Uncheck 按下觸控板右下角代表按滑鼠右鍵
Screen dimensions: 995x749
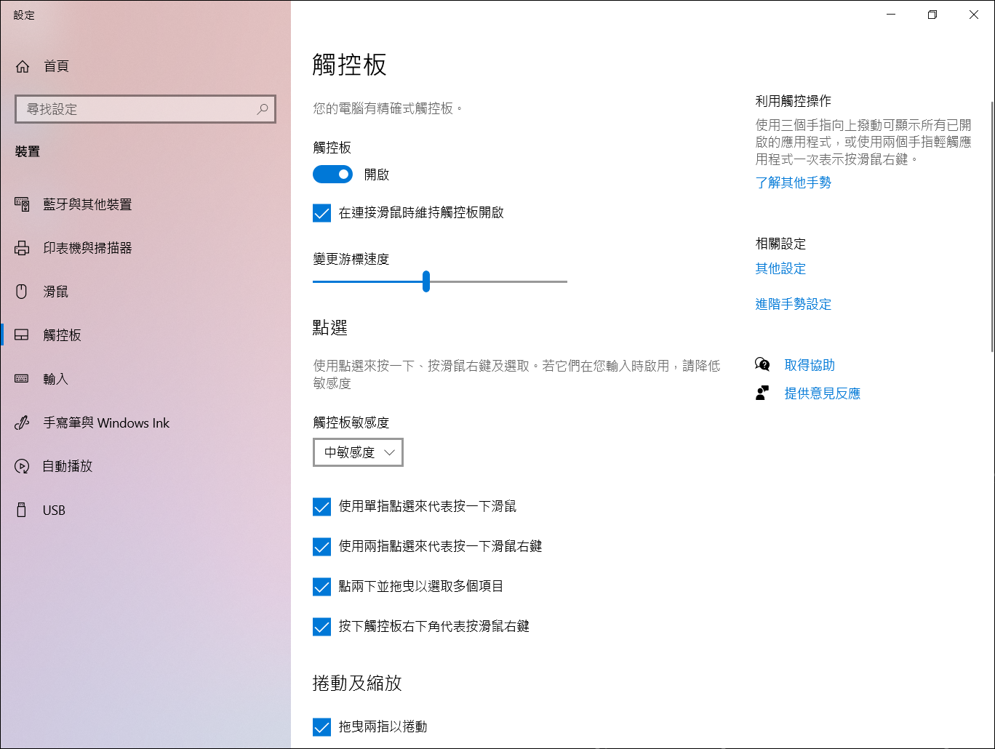click(321, 627)
